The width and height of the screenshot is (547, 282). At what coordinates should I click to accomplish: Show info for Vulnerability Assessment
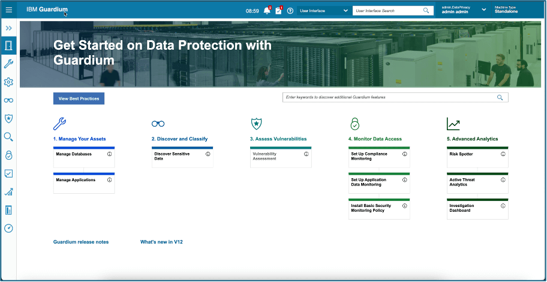pyautogui.click(x=306, y=154)
